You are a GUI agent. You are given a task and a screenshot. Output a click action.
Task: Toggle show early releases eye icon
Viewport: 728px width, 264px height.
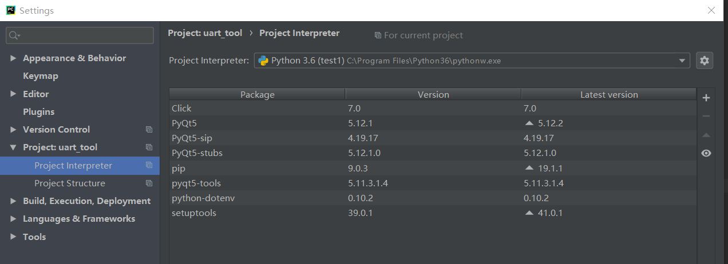click(706, 153)
